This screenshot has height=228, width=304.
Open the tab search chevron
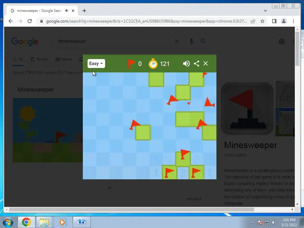265,11
